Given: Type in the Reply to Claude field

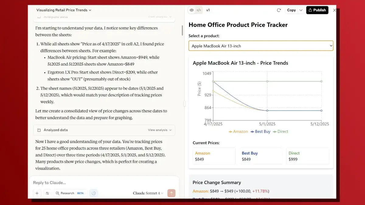Looking at the screenshot, I should [103, 183].
